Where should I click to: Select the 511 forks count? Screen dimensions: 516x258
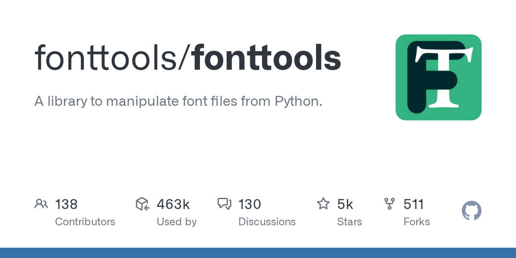(x=414, y=204)
